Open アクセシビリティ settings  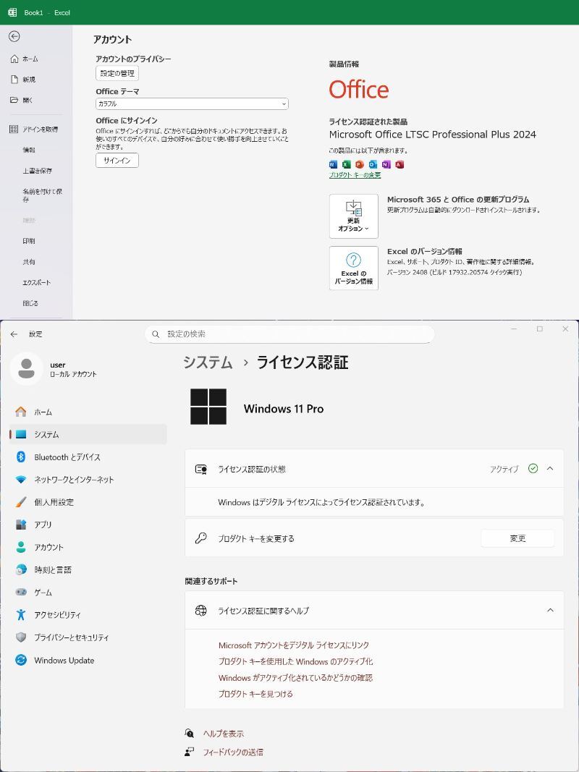tap(88, 615)
